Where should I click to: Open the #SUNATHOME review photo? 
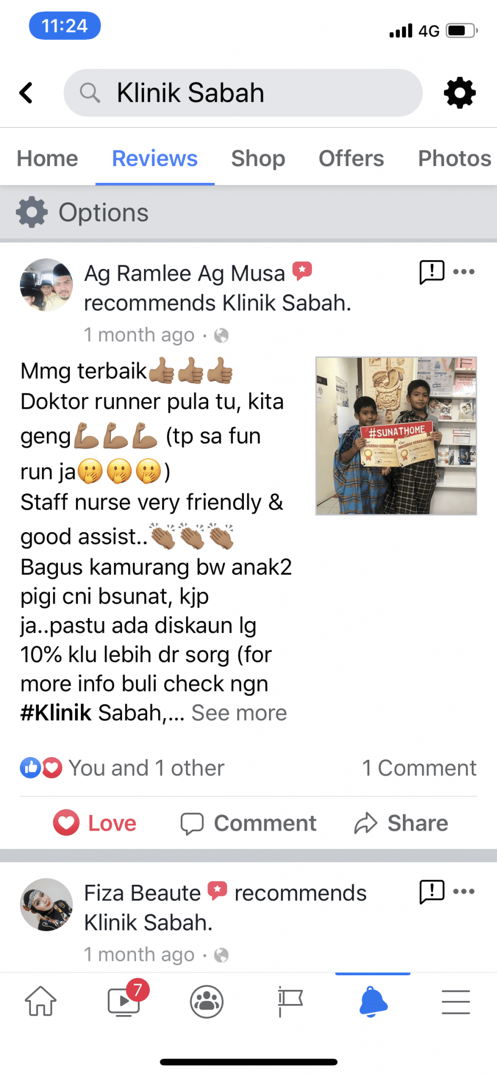tap(396, 436)
